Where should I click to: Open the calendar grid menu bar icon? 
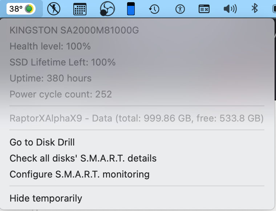pyautogui.click(x=80, y=9)
